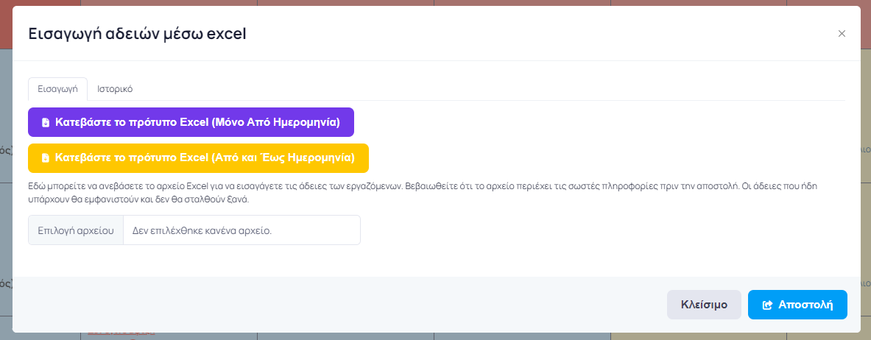871x340 pixels.
Task: Click the file icon on the purple button
Action: coord(46,123)
